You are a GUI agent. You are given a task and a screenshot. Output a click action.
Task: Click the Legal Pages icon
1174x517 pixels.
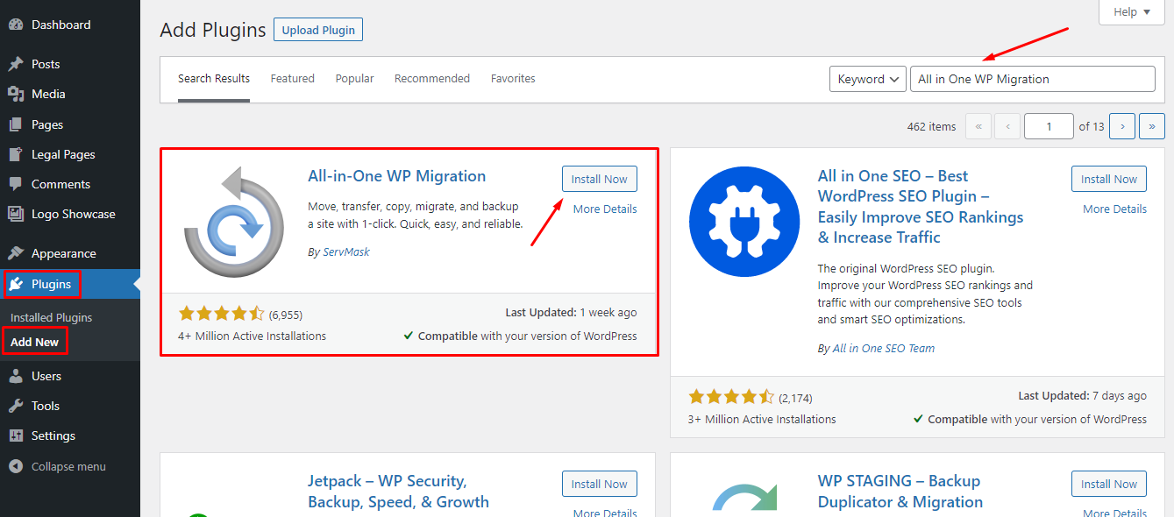pyautogui.click(x=16, y=154)
